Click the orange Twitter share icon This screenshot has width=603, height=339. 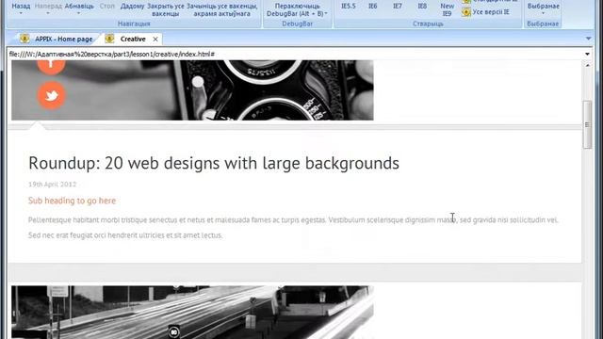pyautogui.click(x=52, y=95)
